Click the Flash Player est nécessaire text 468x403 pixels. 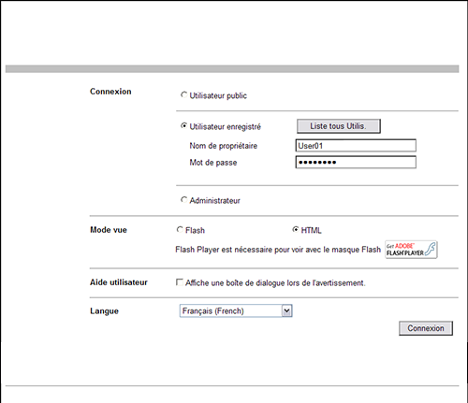coord(278,250)
